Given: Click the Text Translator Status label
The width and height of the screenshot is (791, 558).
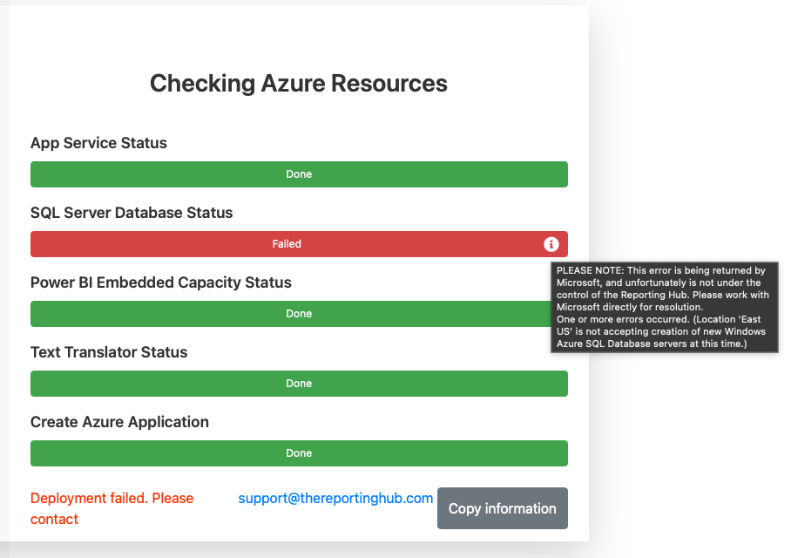Looking at the screenshot, I should click(109, 352).
